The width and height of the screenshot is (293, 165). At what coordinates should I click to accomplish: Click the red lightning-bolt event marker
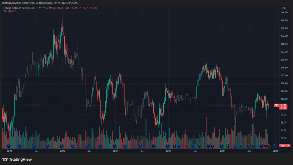(x=268, y=146)
